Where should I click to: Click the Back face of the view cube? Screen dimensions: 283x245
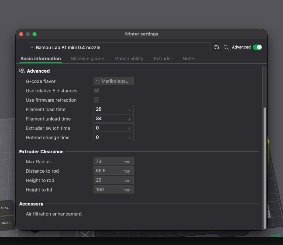(x=6, y=223)
